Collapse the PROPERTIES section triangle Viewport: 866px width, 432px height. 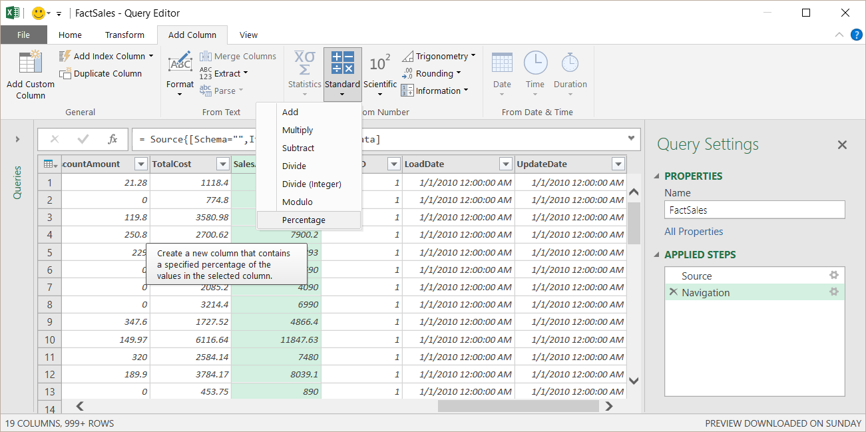[x=658, y=176]
